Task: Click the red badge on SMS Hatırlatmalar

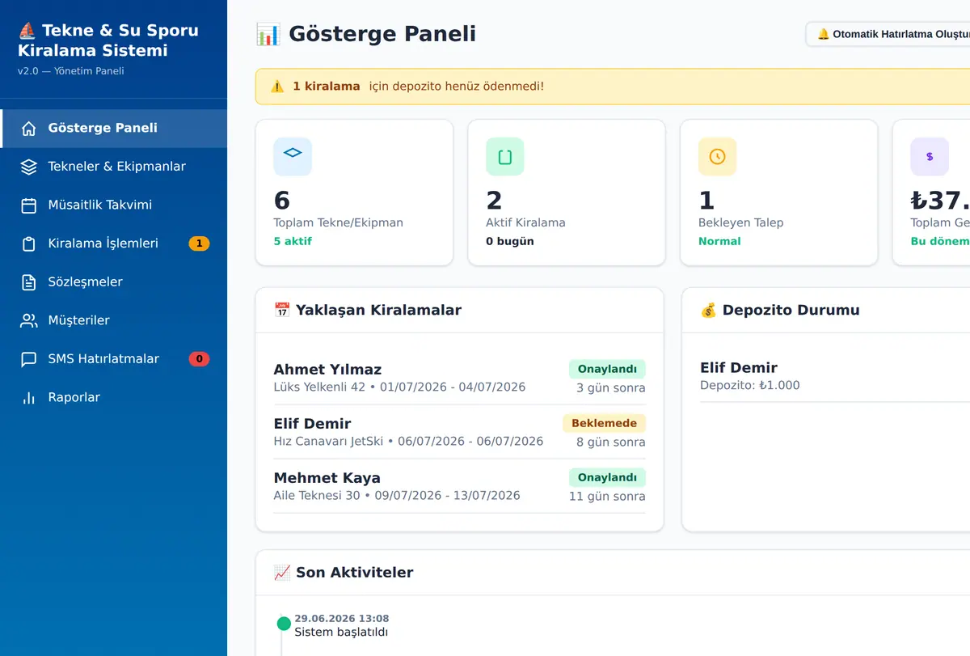Action: (x=199, y=359)
